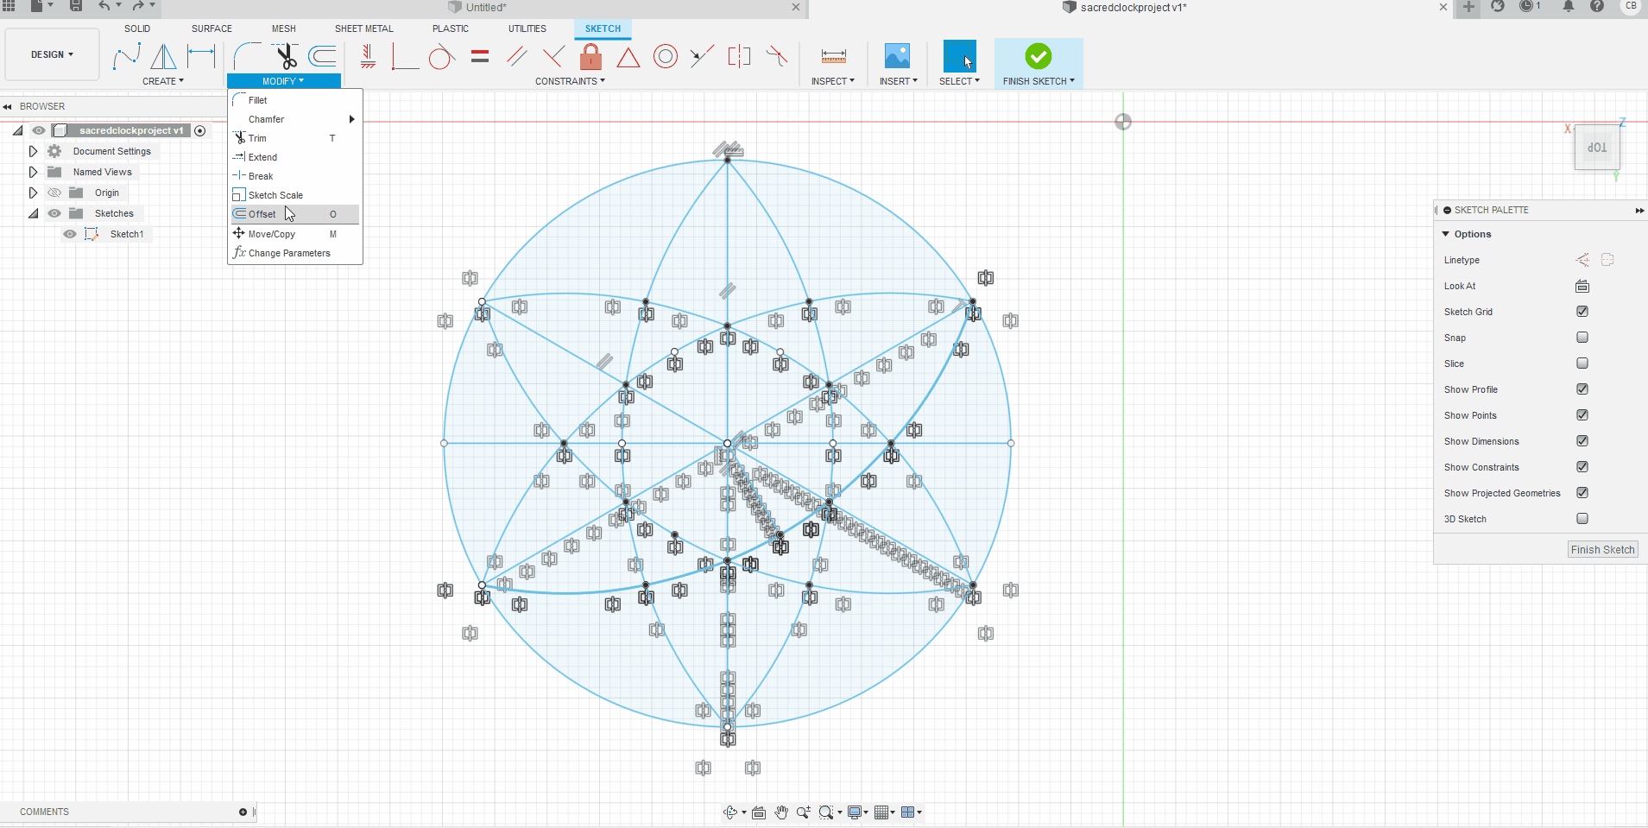Choose Offset from the Modify menu
Screen dimensions: 1648x828
[x=261, y=213]
